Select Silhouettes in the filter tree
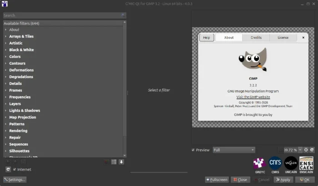The width and height of the screenshot is (318, 186). [x=19, y=151]
